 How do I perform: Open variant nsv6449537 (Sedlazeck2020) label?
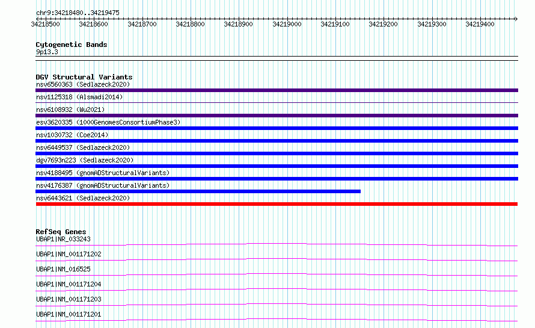(83, 147)
